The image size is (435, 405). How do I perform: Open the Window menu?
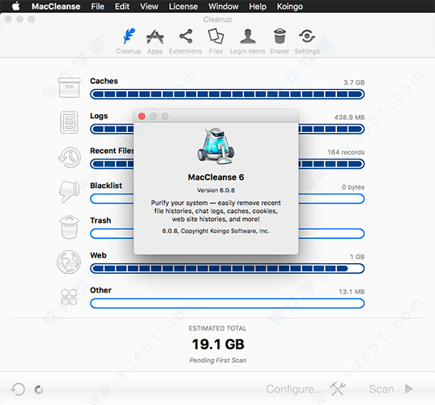[224, 6]
